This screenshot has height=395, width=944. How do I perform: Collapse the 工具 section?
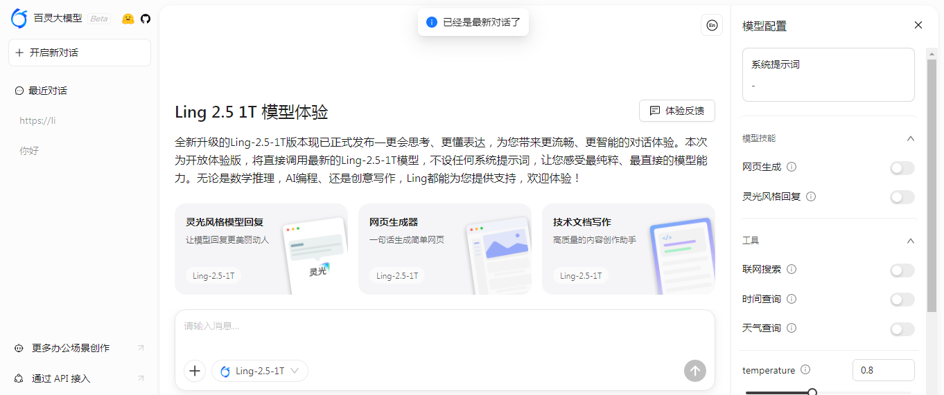tap(911, 241)
